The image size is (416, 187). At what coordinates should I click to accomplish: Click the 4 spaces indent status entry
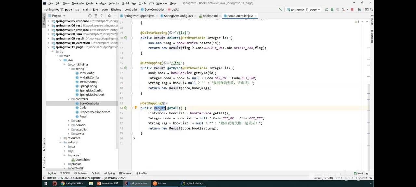361,178
